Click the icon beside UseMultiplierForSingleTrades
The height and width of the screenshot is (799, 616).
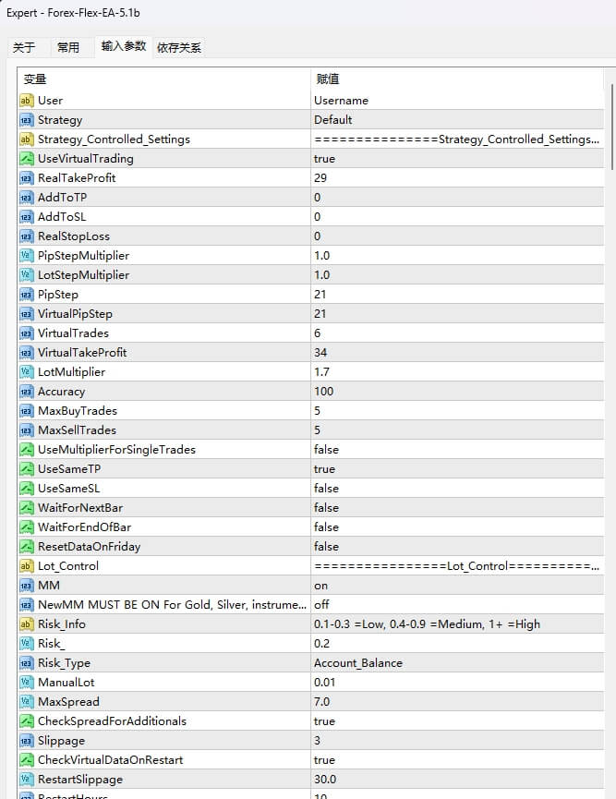[x=27, y=450]
